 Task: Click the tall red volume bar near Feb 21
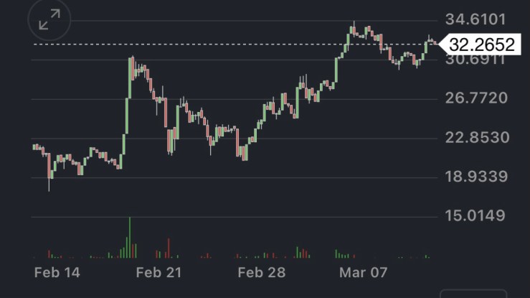169,248
